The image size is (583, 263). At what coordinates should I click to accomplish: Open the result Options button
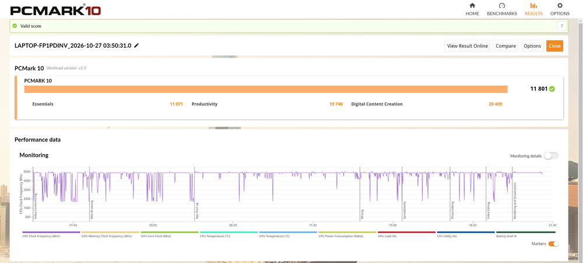point(532,46)
